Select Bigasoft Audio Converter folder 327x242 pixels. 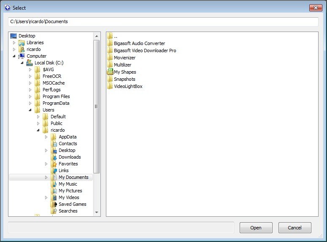(x=139, y=43)
